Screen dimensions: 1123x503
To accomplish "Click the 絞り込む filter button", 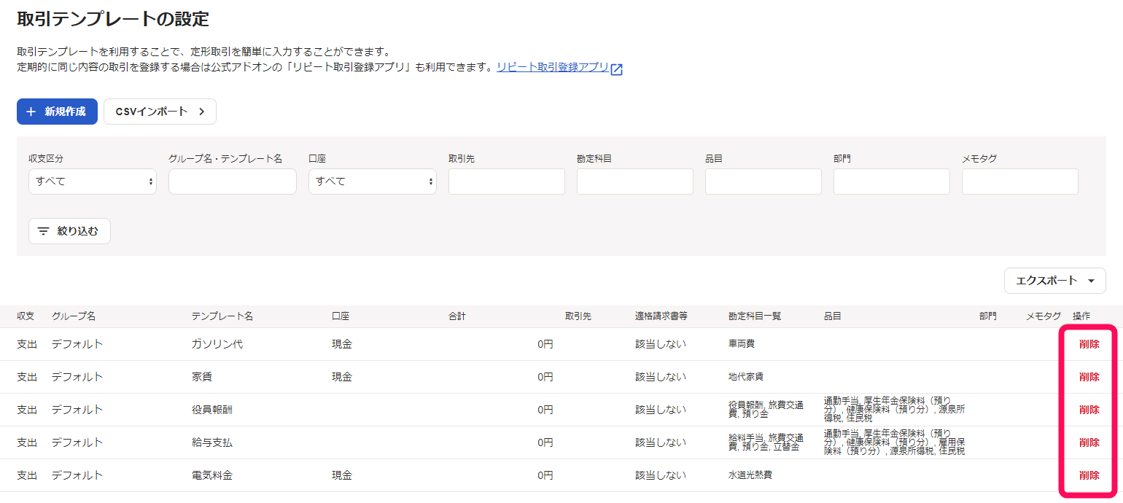I will 69,231.
